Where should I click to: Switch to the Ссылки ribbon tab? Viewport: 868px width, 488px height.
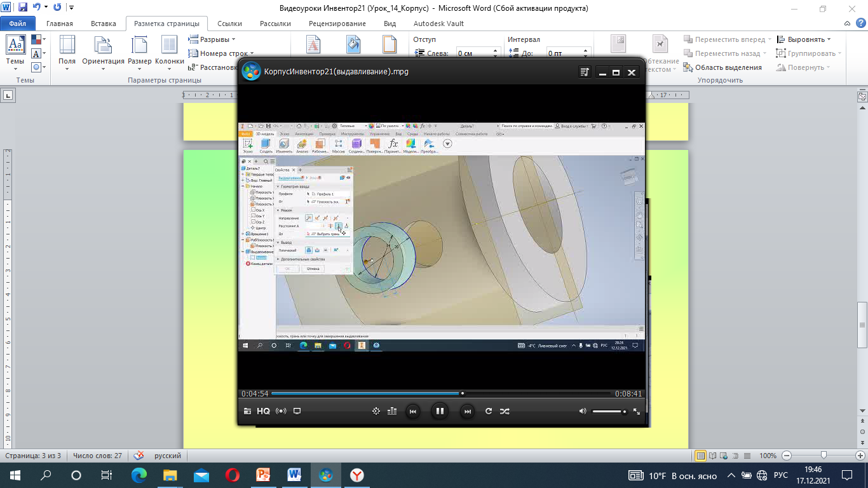click(229, 24)
